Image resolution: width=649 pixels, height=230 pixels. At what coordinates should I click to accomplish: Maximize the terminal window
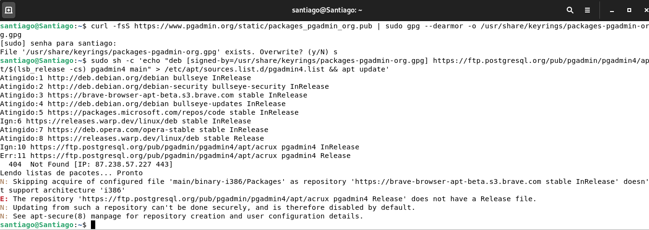[x=629, y=10]
